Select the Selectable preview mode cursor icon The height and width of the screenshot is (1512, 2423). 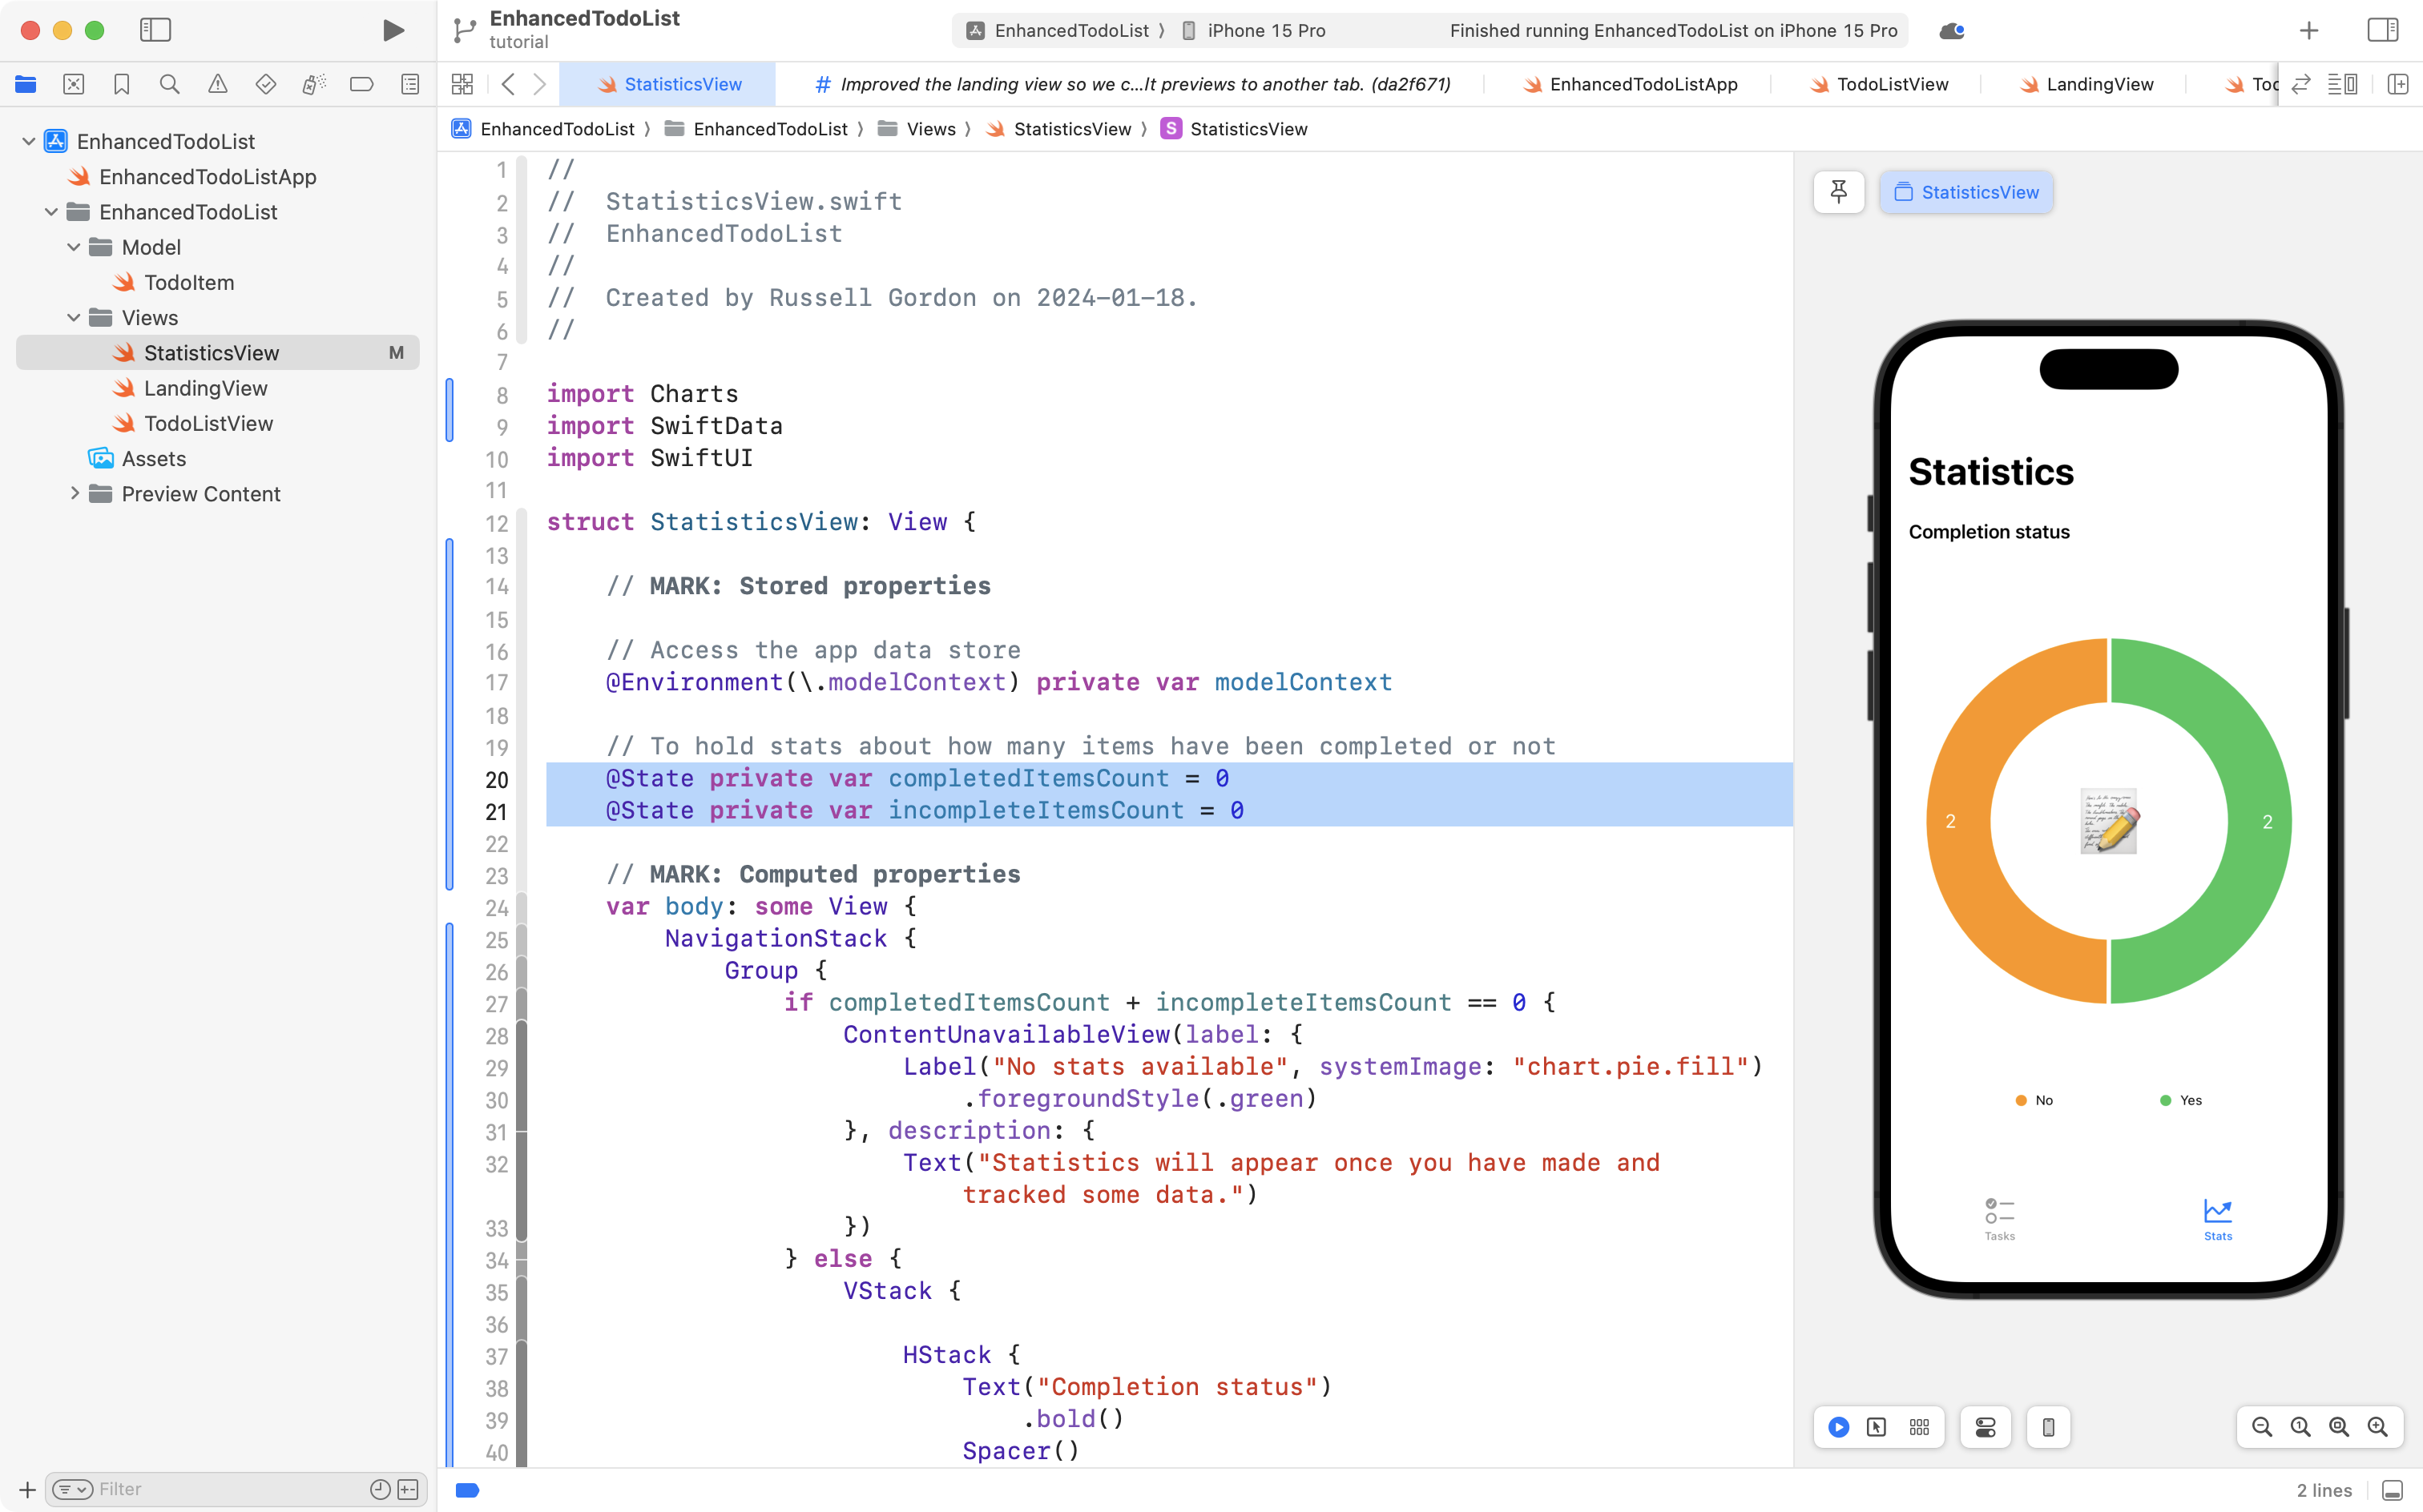click(1876, 1427)
